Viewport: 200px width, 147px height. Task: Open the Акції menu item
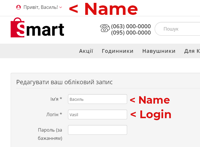point(86,51)
